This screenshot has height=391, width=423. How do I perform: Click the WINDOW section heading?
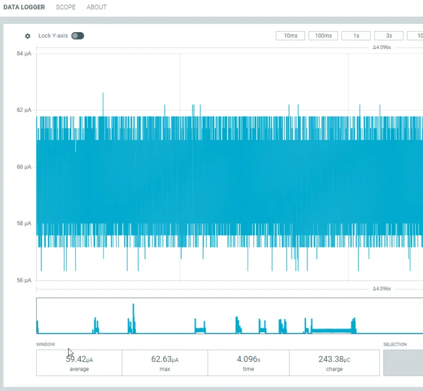pos(46,344)
